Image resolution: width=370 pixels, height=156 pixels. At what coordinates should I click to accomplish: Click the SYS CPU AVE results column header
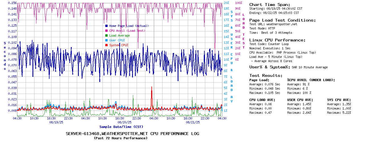339,100
